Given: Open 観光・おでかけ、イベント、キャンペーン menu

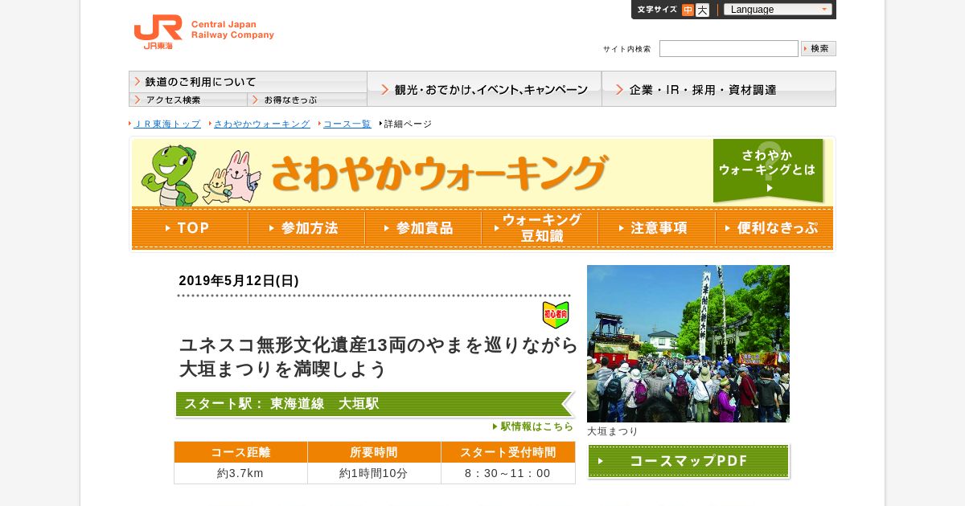Looking at the screenshot, I should click(x=484, y=89).
